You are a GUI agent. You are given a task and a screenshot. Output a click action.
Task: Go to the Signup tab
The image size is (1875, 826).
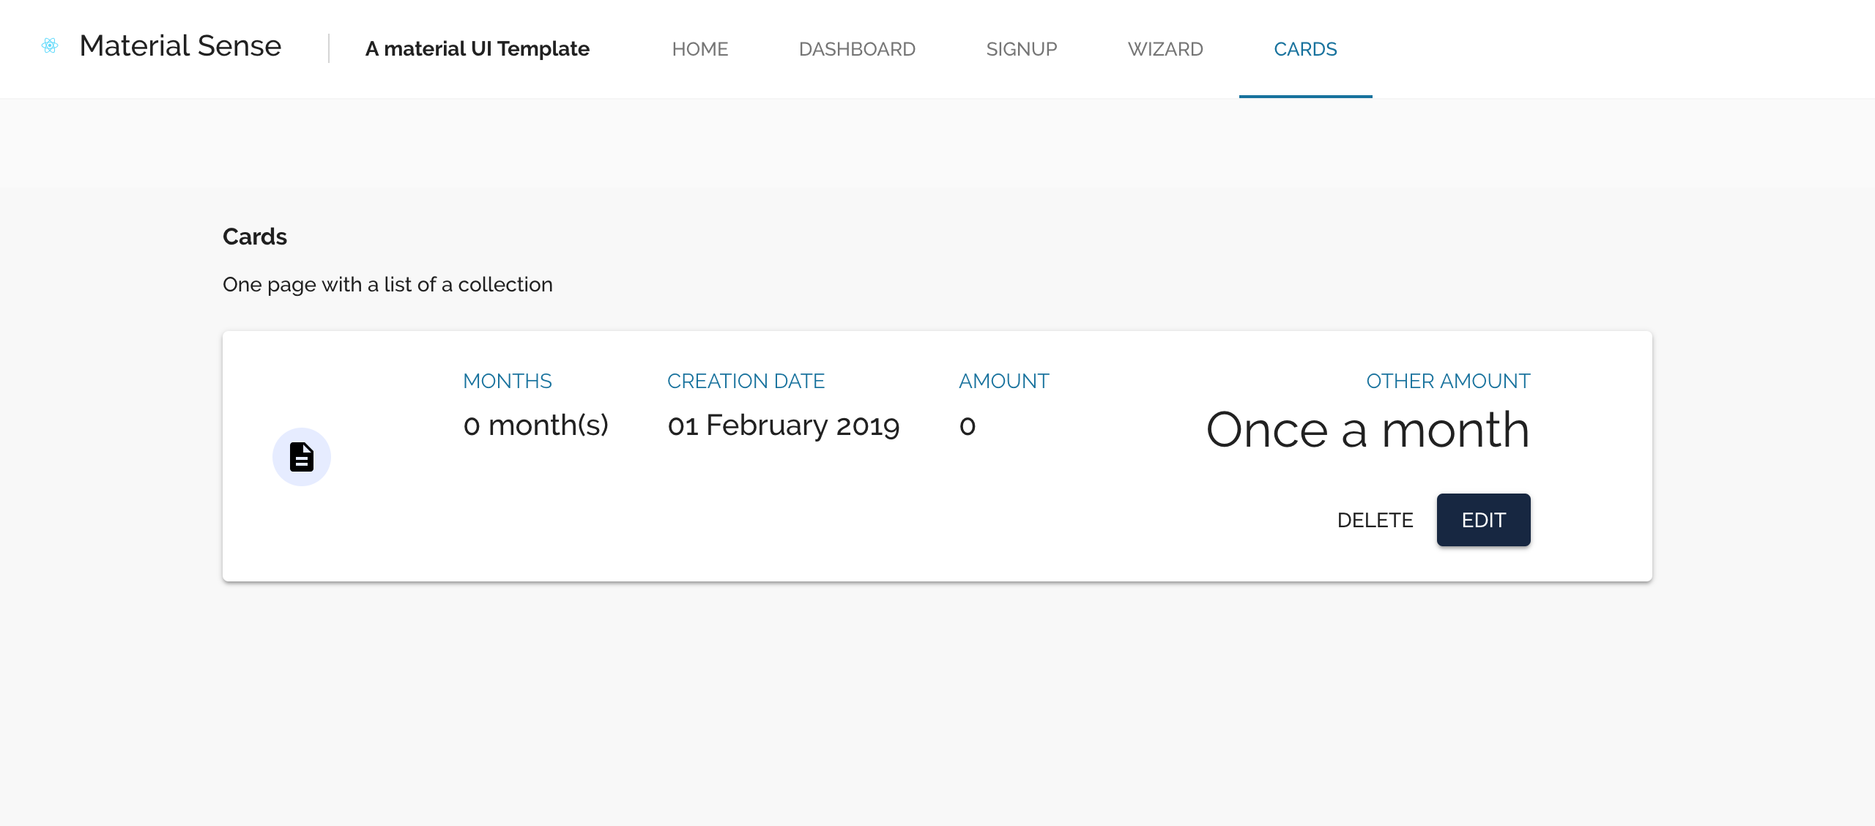tap(1021, 49)
